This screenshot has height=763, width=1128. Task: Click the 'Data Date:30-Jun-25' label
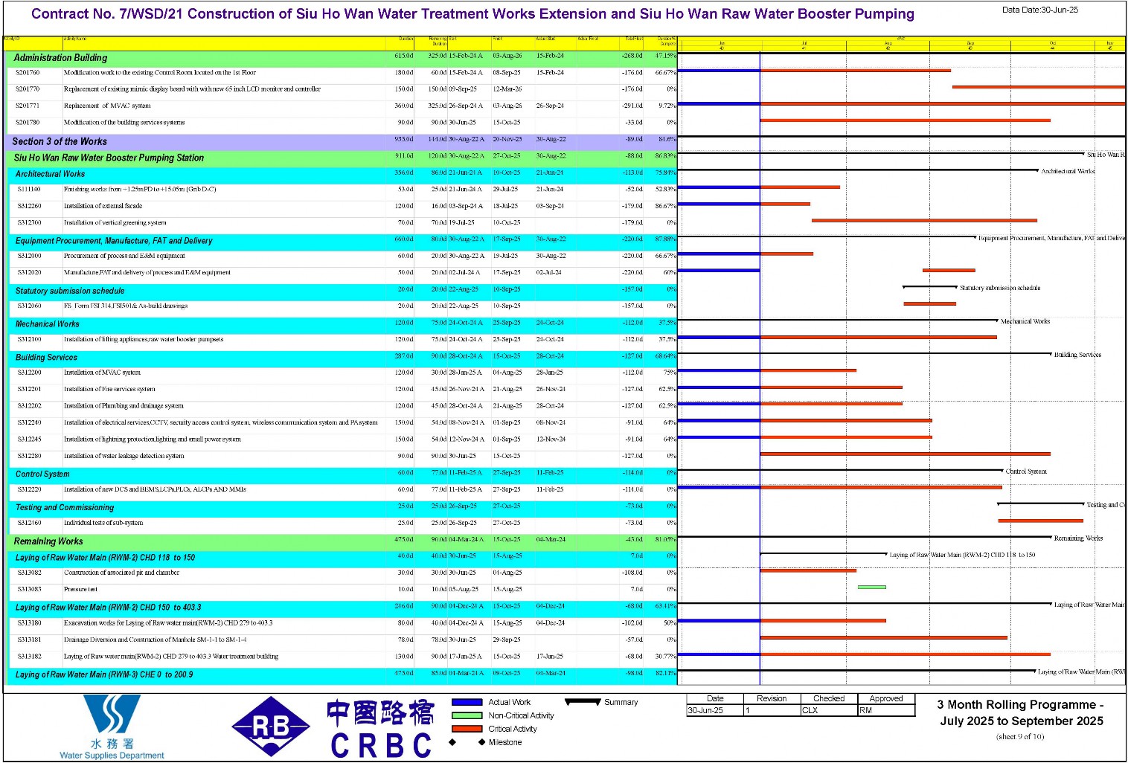pos(1039,10)
